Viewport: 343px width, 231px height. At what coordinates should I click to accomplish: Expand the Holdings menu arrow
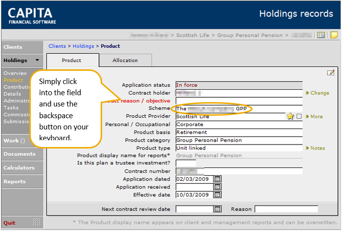pos(38,60)
